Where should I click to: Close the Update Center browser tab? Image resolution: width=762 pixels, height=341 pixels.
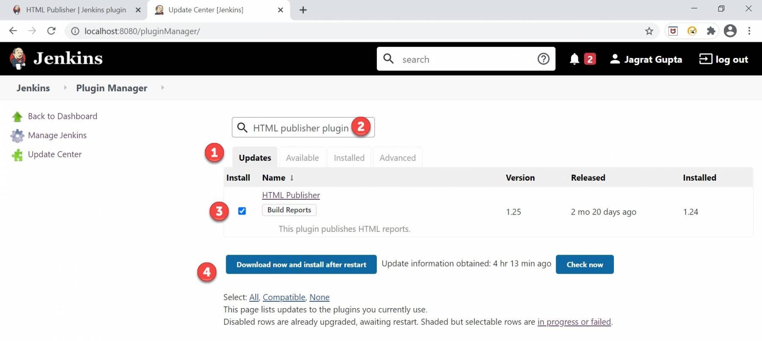tap(280, 10)
